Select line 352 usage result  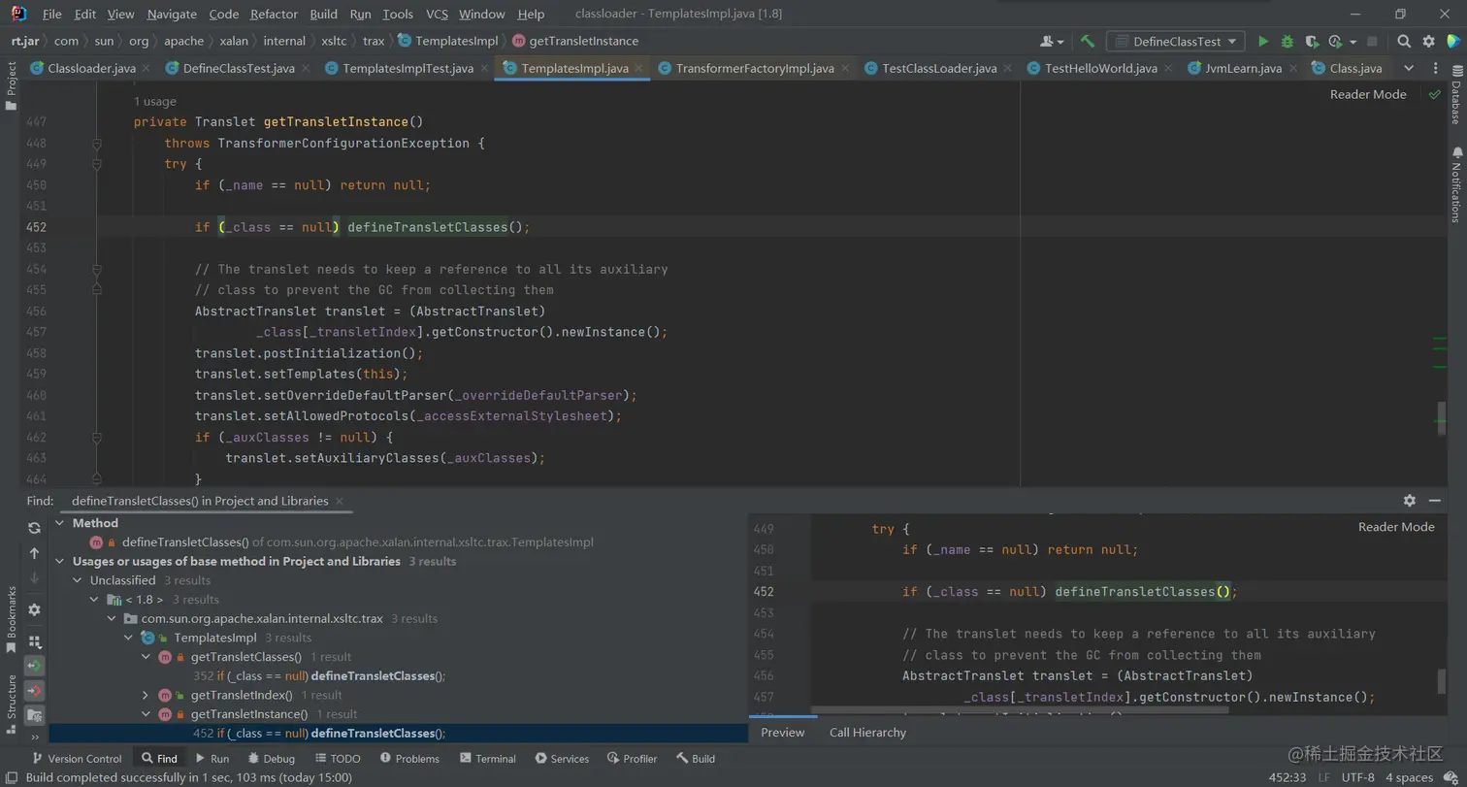(x=319, y=676)
